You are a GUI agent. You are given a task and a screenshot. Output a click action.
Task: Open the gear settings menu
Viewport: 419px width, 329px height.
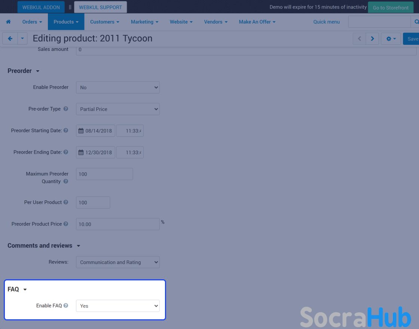point(391,39)
